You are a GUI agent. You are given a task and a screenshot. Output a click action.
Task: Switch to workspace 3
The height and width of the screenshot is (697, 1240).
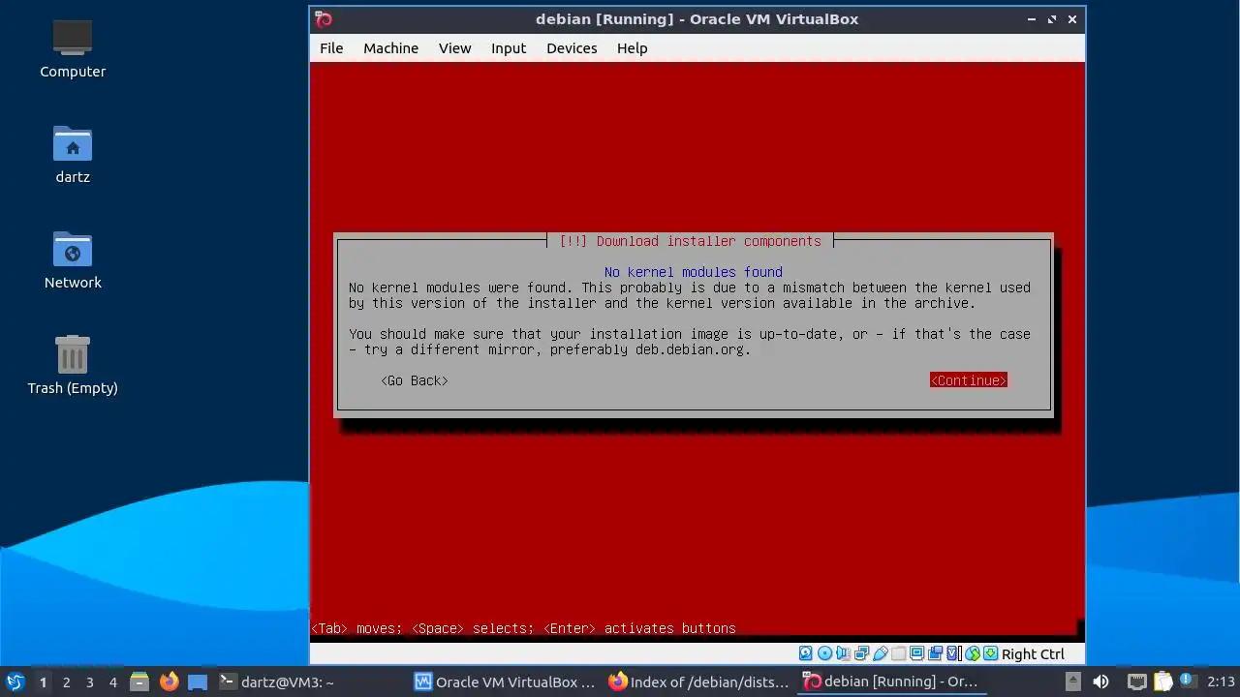(89, 682)
